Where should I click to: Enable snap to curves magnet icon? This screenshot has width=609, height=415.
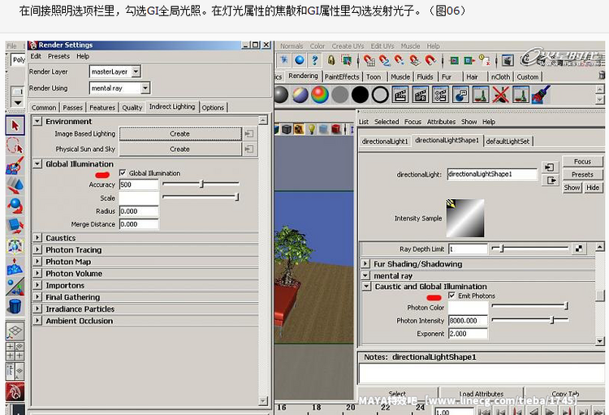(385, 60)
